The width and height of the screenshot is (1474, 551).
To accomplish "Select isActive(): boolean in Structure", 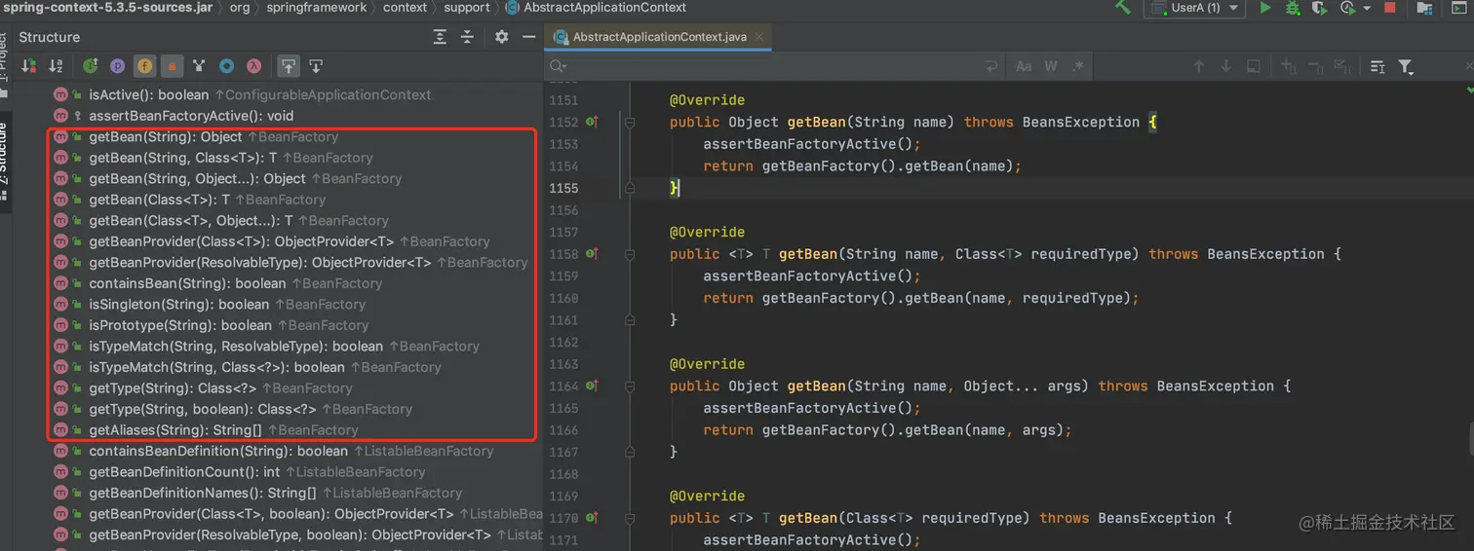I will [148, 94].
